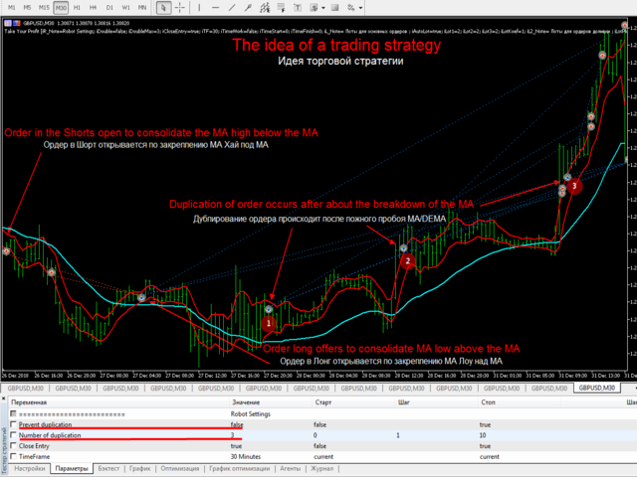Viewport: 637px width, 477px height.
Task: Open the Оптимизация tester tab
Action: 179,468
